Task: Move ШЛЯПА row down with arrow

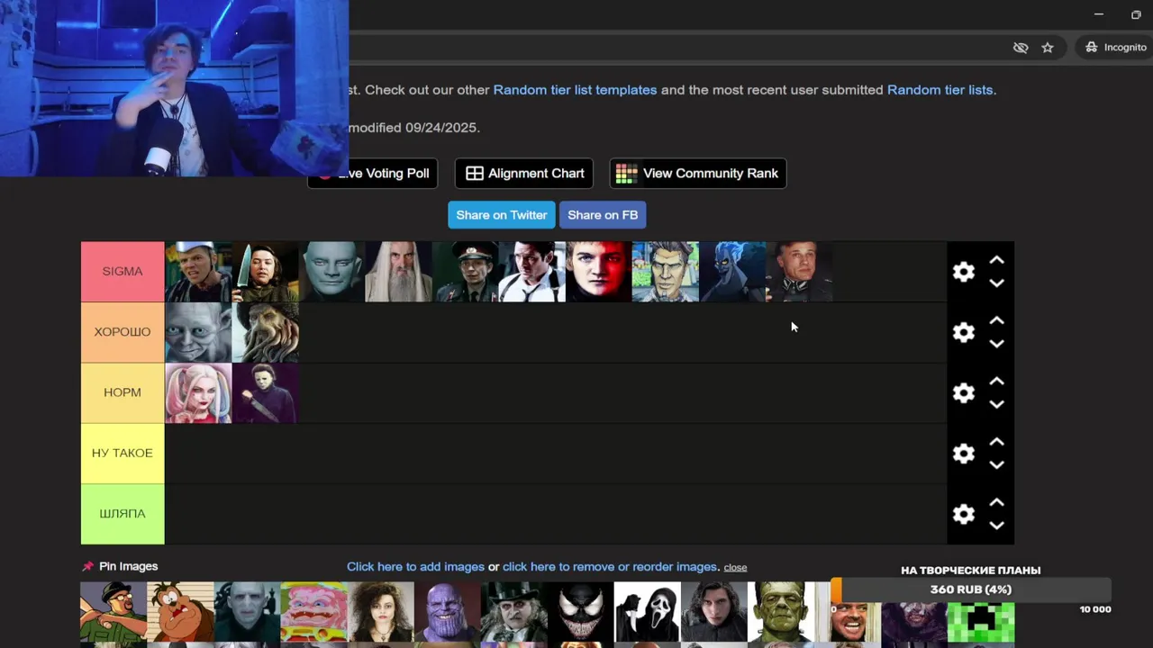Action: pyautogui.click(x=996, y=526)
